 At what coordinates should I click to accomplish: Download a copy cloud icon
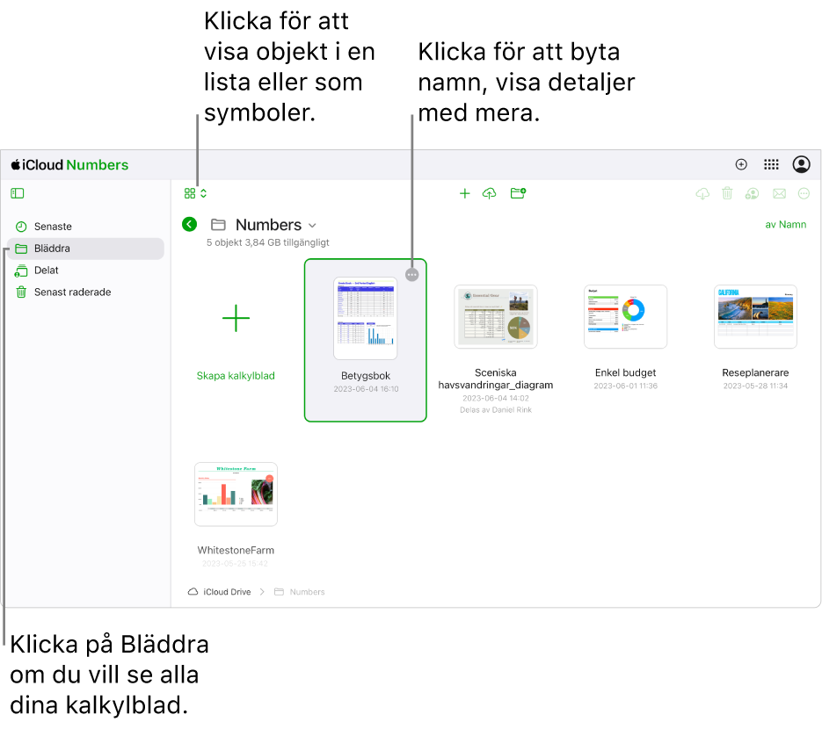(x=702, y=194)
